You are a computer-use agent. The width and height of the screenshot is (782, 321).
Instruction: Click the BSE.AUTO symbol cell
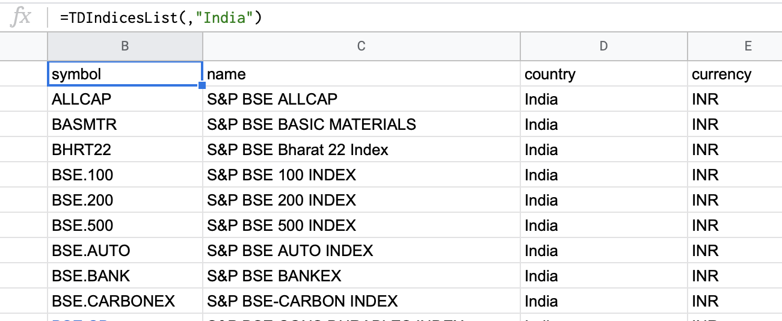[x=125, y=251]
